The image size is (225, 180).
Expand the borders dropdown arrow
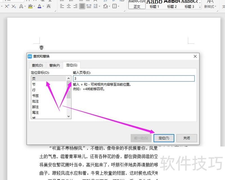118,6
